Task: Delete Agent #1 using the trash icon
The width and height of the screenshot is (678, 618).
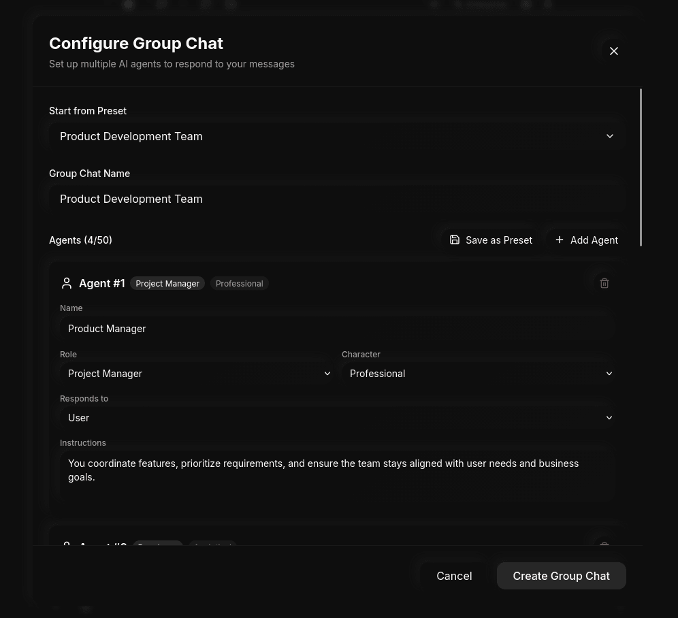Action: (604, 283)
